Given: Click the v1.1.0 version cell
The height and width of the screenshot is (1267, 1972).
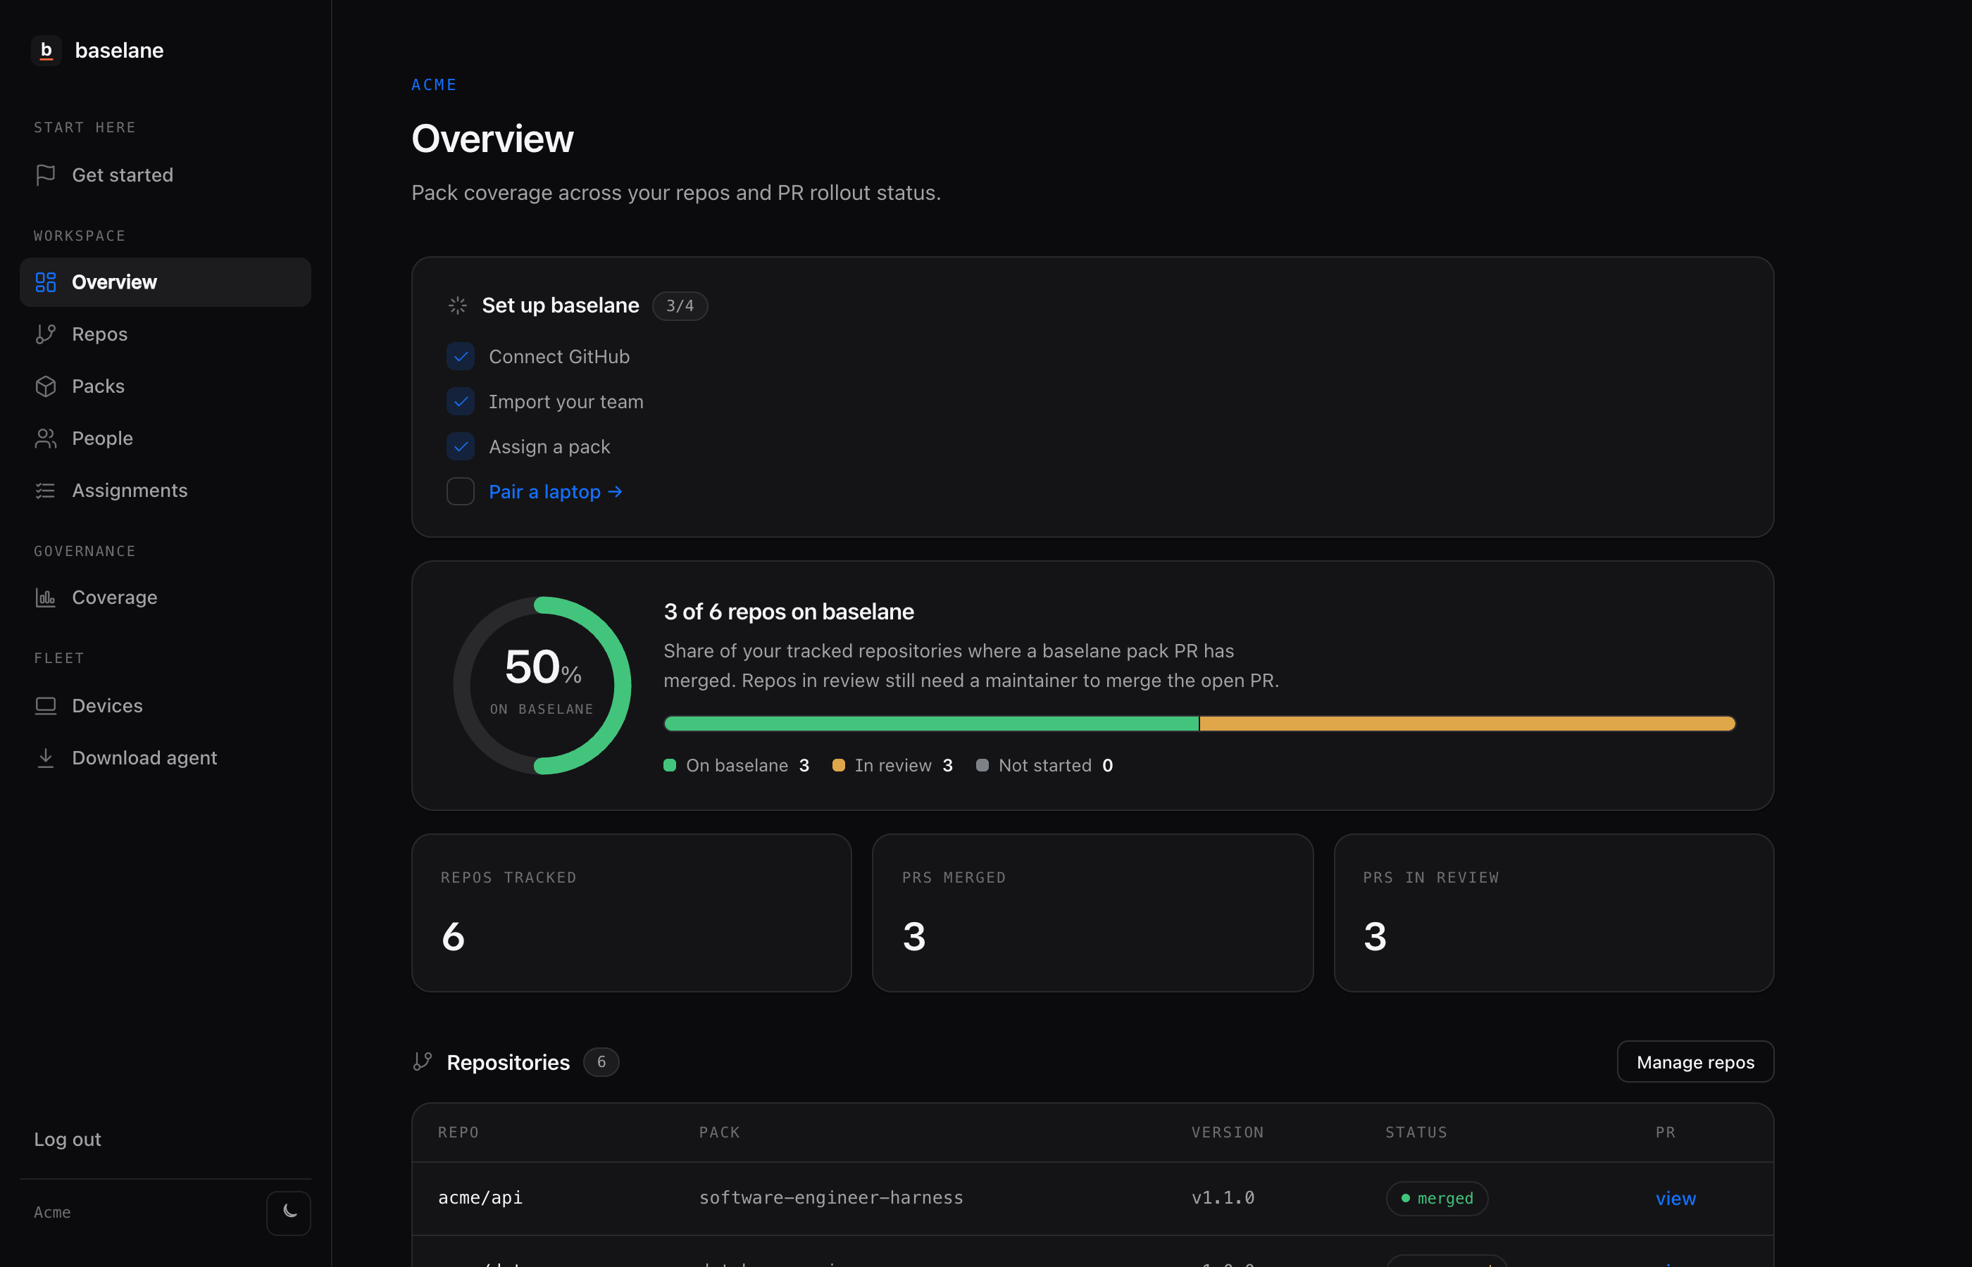Looking at the screenshot, I should point(1223,1198).
